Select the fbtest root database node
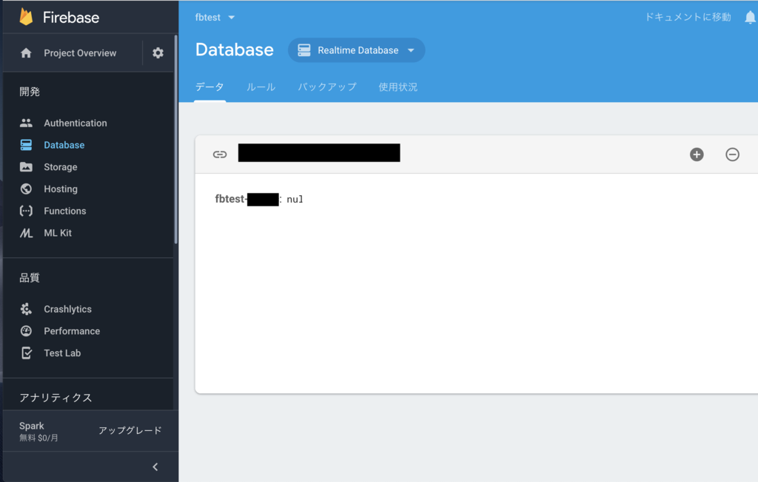This screenshot has height=482, width=758. (246, 199)
